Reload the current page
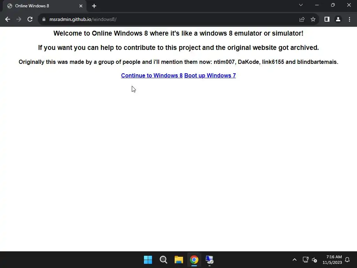 [30, 20]
